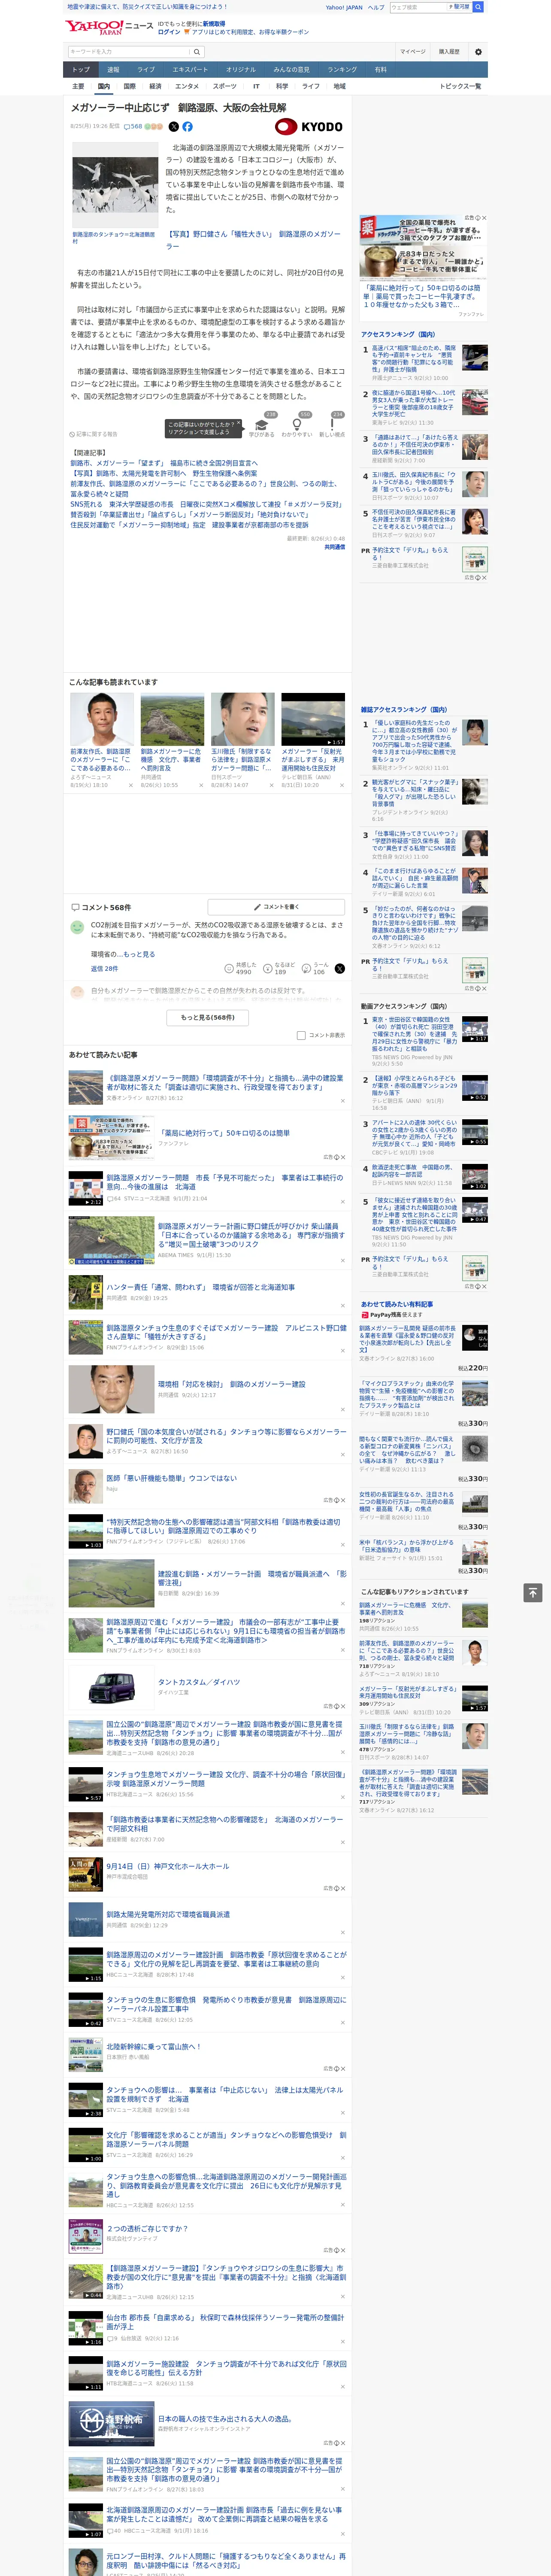This screenshot has width=551, height=2576.
Task: Share article on X from header
Action: coord(173,127)
